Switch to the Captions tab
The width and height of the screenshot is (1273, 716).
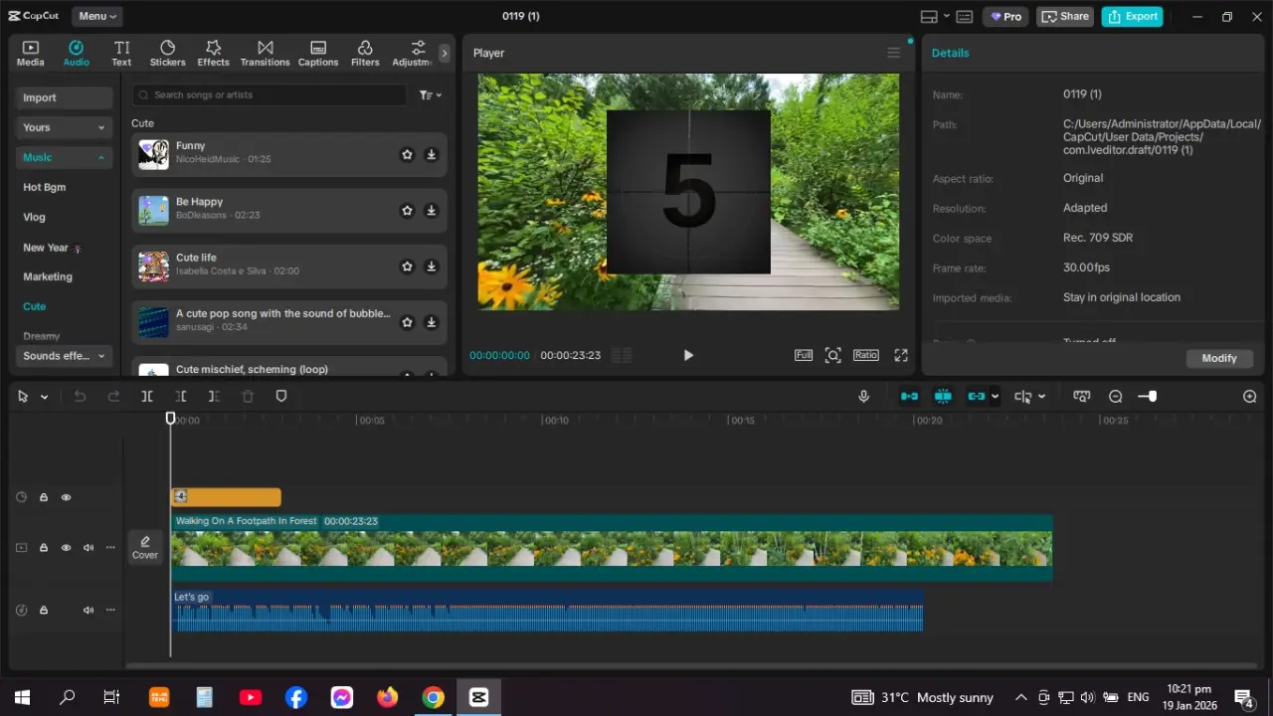point(318,54)
